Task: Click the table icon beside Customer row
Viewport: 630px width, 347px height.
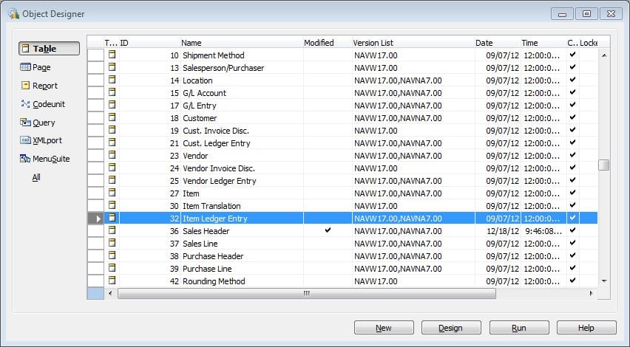Action: (112, 118)
